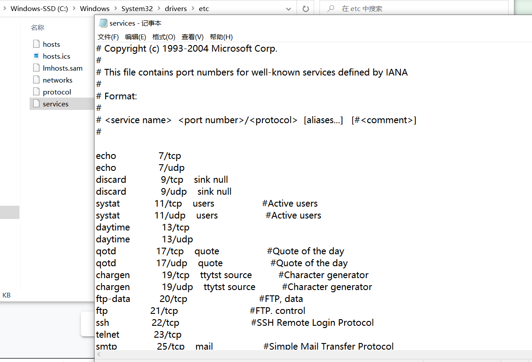The width and height of the screenshot is (532, 362).
Task: Open the 查看(V) menu in Notepad
Action: pyautogui.click(x=192, y=37)
